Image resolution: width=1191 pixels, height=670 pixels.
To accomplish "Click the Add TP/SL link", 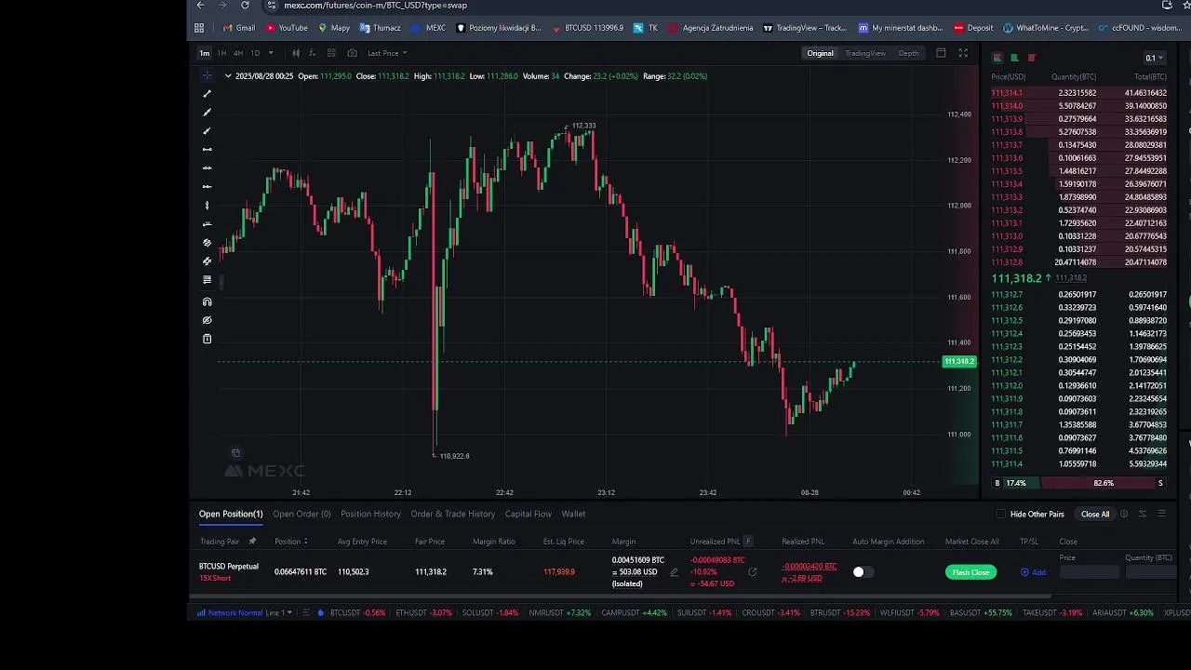I will click(x=1033, y=572).
